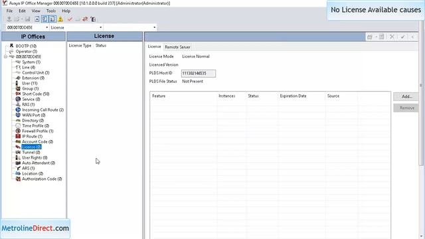Select Auto Attendant (0) in the tree
This screenshot has width=425, height=239.
[x=39, y=163]
